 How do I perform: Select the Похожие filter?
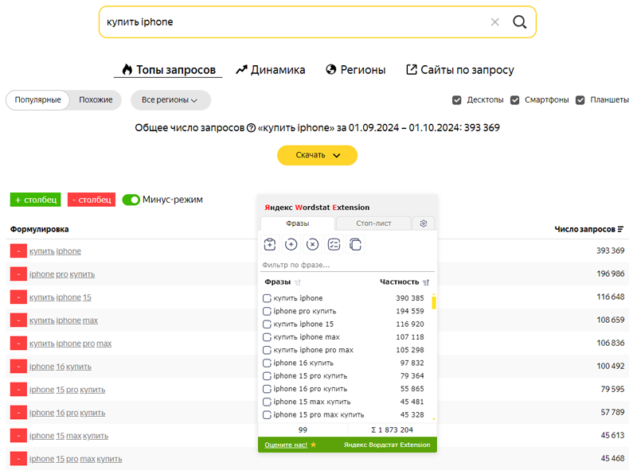click(x=96, y=100)
